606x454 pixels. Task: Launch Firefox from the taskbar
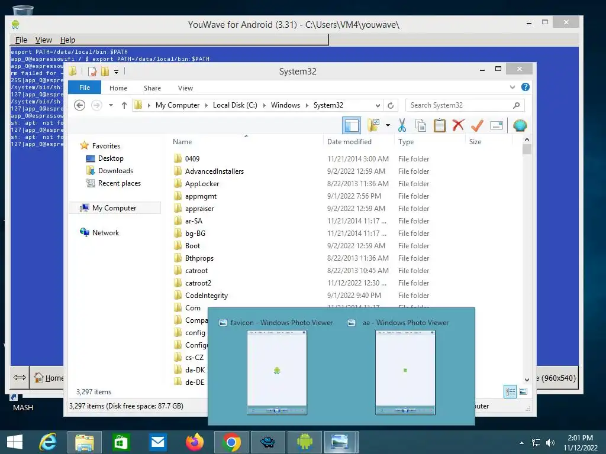click(x=194, y=442)
